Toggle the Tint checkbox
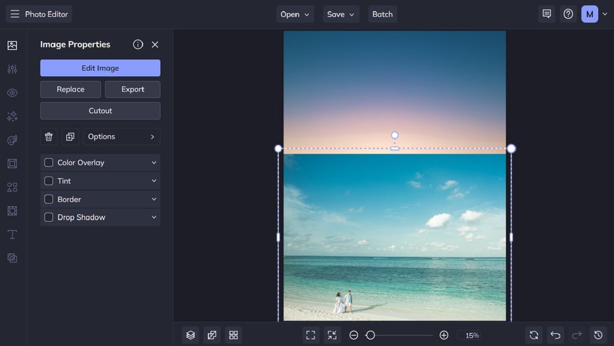 [x=49, y=181]
